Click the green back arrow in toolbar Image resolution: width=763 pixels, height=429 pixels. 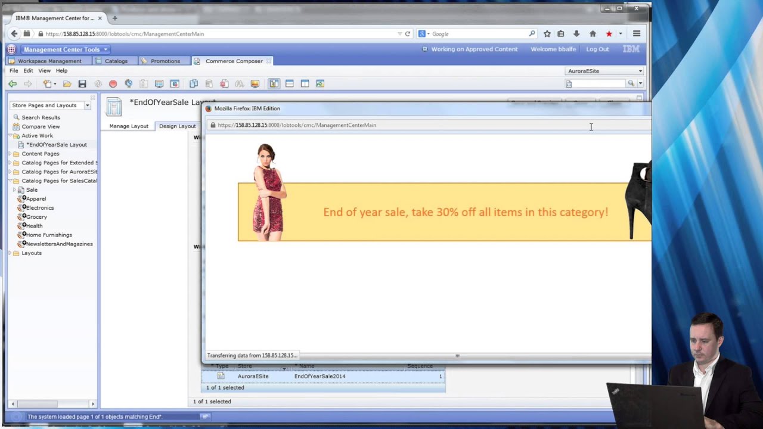(13, 84)
